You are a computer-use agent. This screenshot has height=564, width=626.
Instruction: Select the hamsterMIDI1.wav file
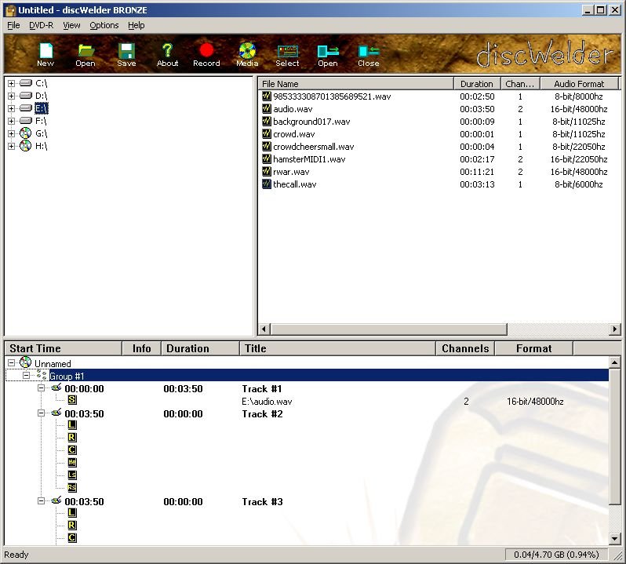(309, 159)
